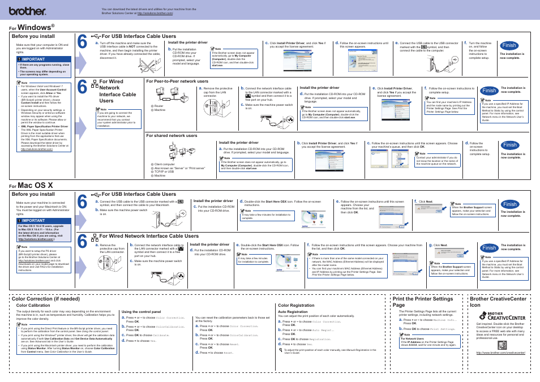
Task: Click the "For Network Users" note text
Action: (x=412, y=338)
